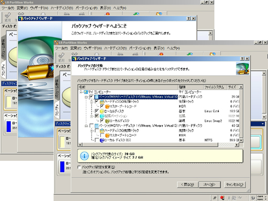
Task: Uncheck the Linux Swap2 logical disk checkbox
Action: pyautogui.click(x=102, y=121)
